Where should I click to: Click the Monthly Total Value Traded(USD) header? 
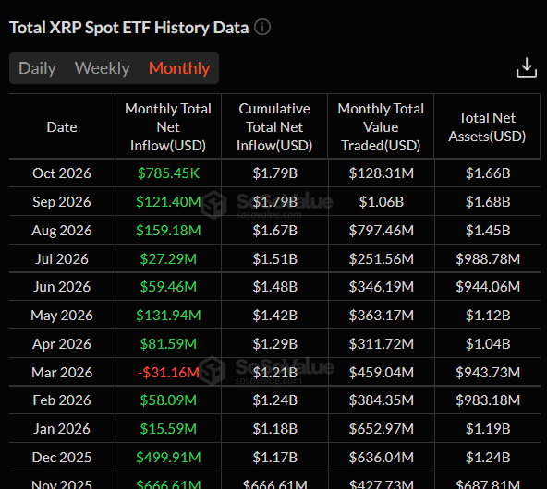click(x=381, y=127)
